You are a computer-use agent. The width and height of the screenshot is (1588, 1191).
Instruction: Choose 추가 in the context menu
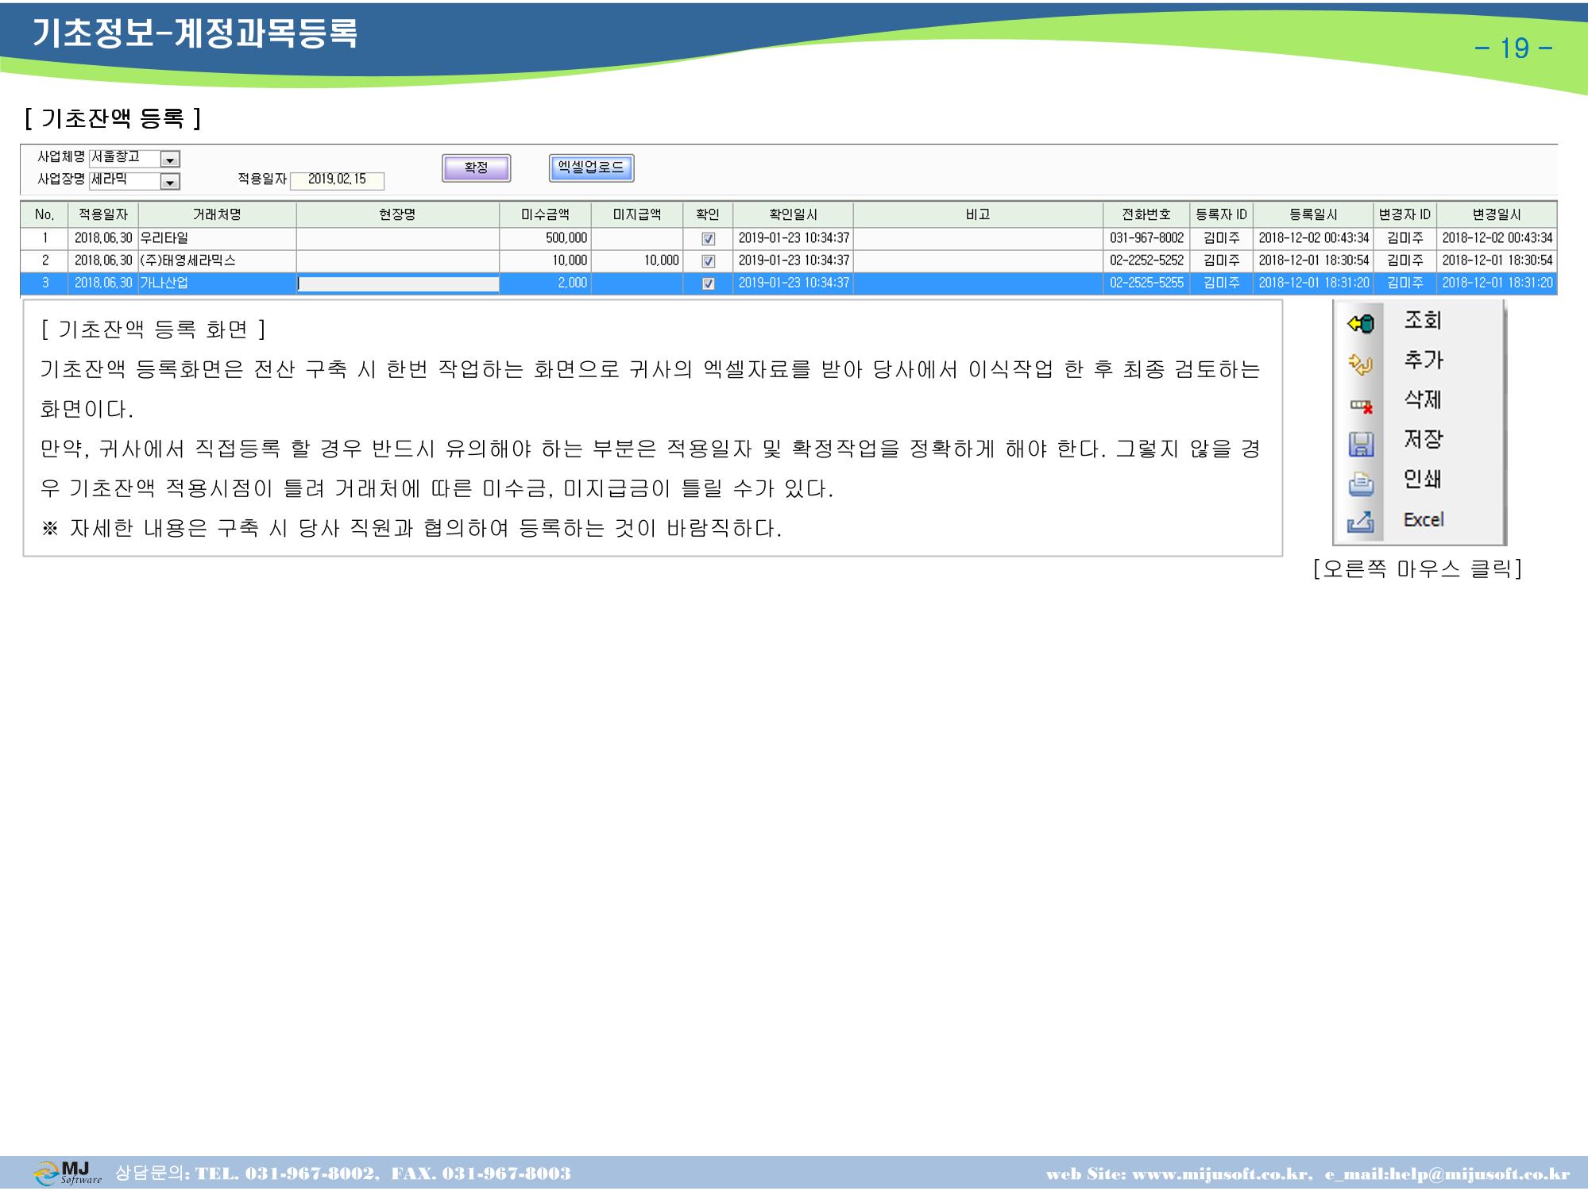coord(1423,360)
